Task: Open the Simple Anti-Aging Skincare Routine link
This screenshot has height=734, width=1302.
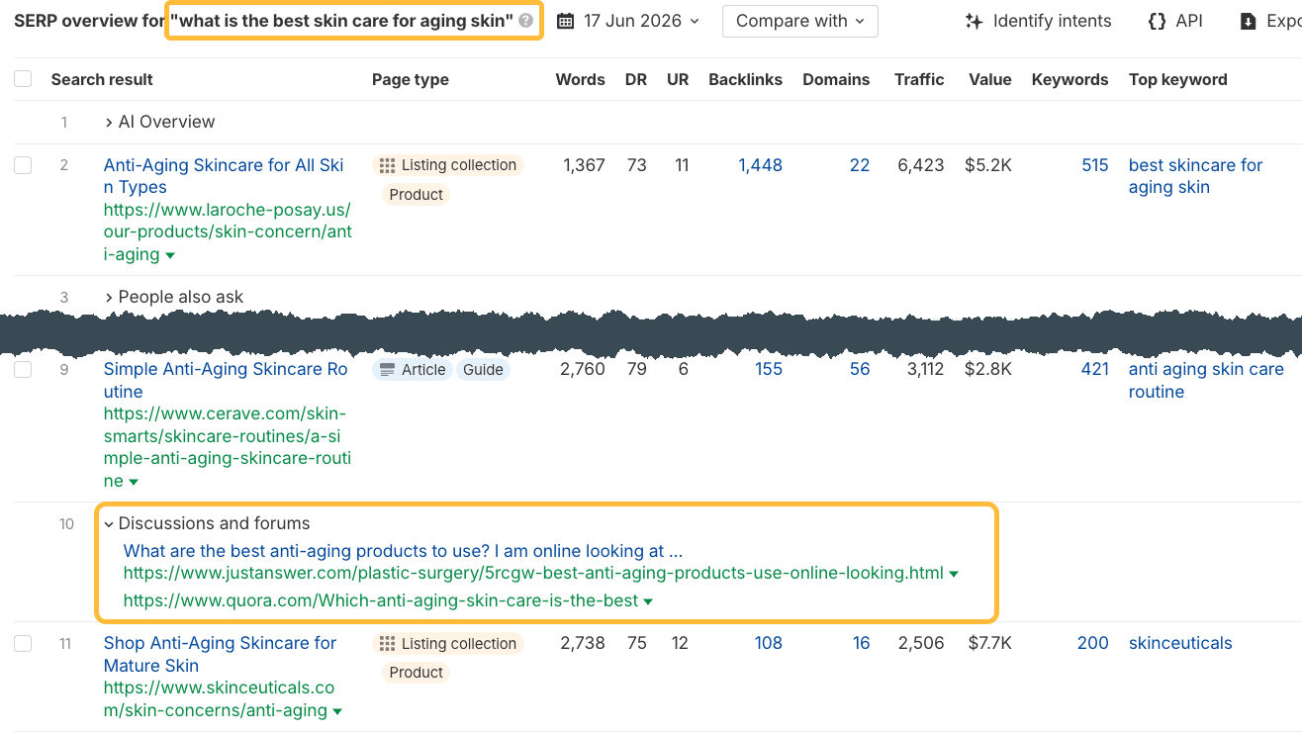Action: pyautogui.click(x=226, y=381)
